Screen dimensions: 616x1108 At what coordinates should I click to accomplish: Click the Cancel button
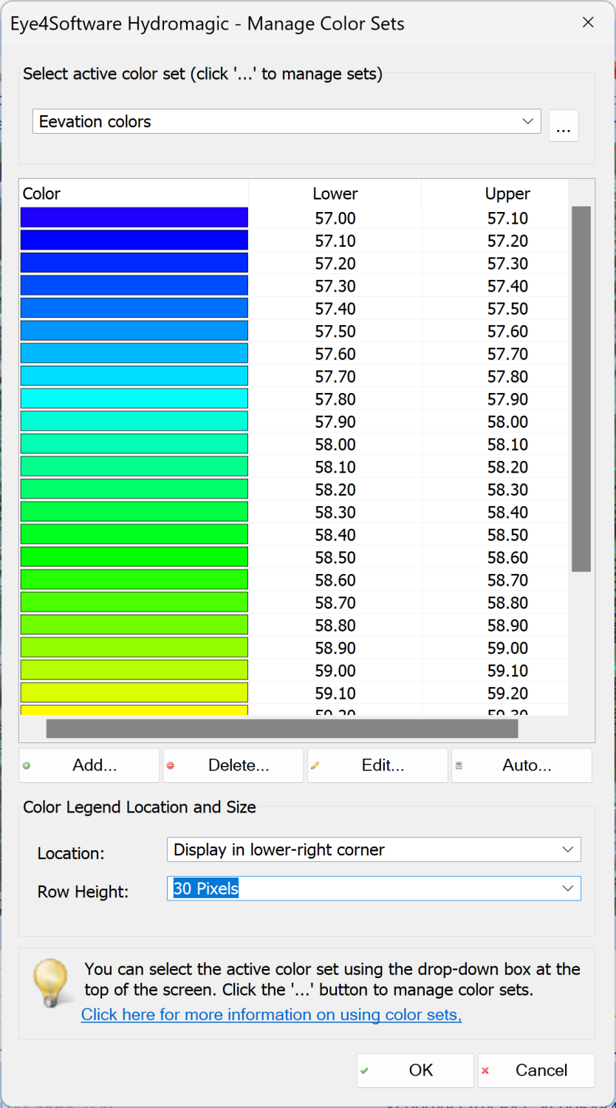pos(536,1070)
